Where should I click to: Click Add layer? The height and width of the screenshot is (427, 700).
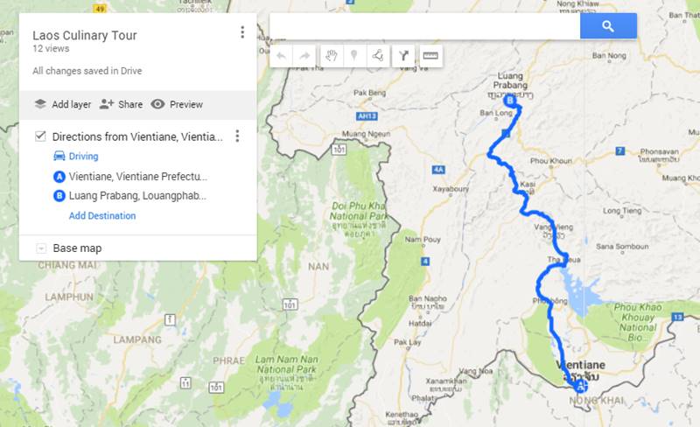pyautogui.click(x=62, y=104)
